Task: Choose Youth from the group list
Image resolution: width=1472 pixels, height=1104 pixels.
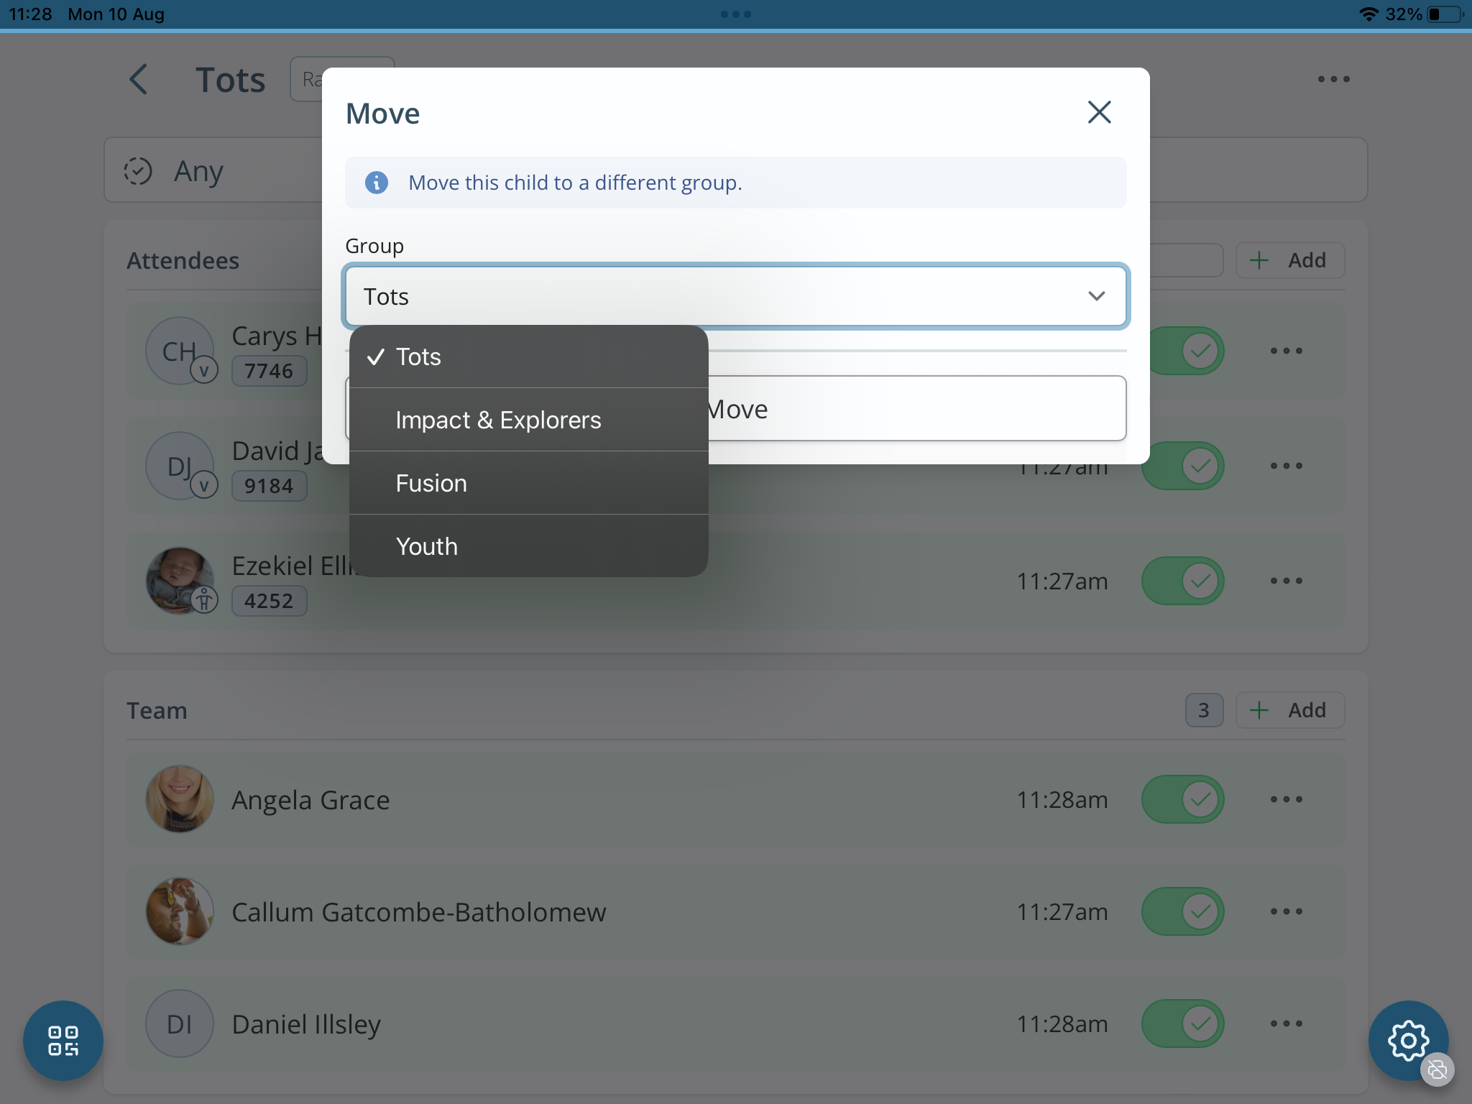Action: coord(529,546)
